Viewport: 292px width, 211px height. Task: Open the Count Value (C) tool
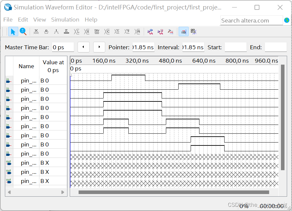coord(107,32)
